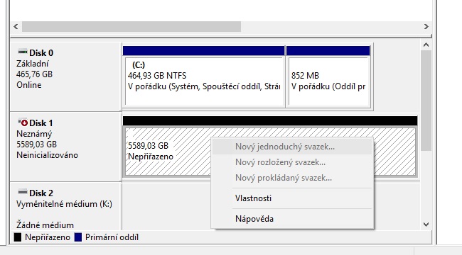Click the black Nepřiřazeno legend swatch
462x255 pixels.
click(18, 237)
